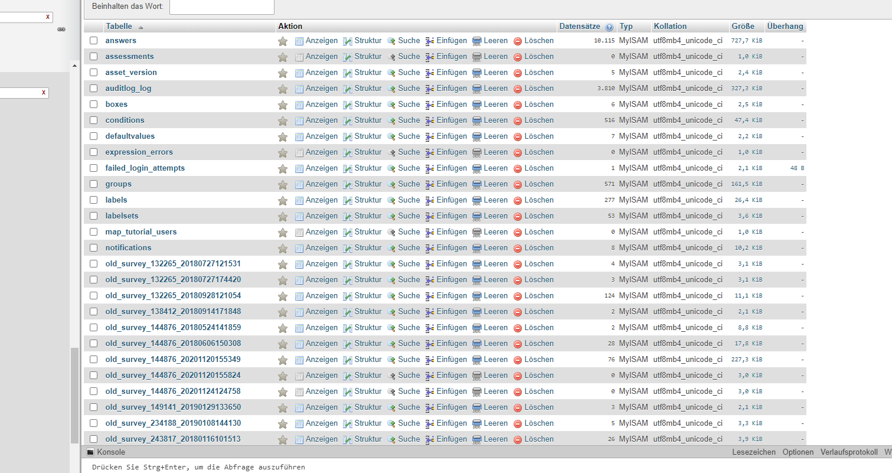This screenshot has width=892, height=473.
Task: Tick the checkbox for failed_login_attempts
Action: (x=93, y=168)
